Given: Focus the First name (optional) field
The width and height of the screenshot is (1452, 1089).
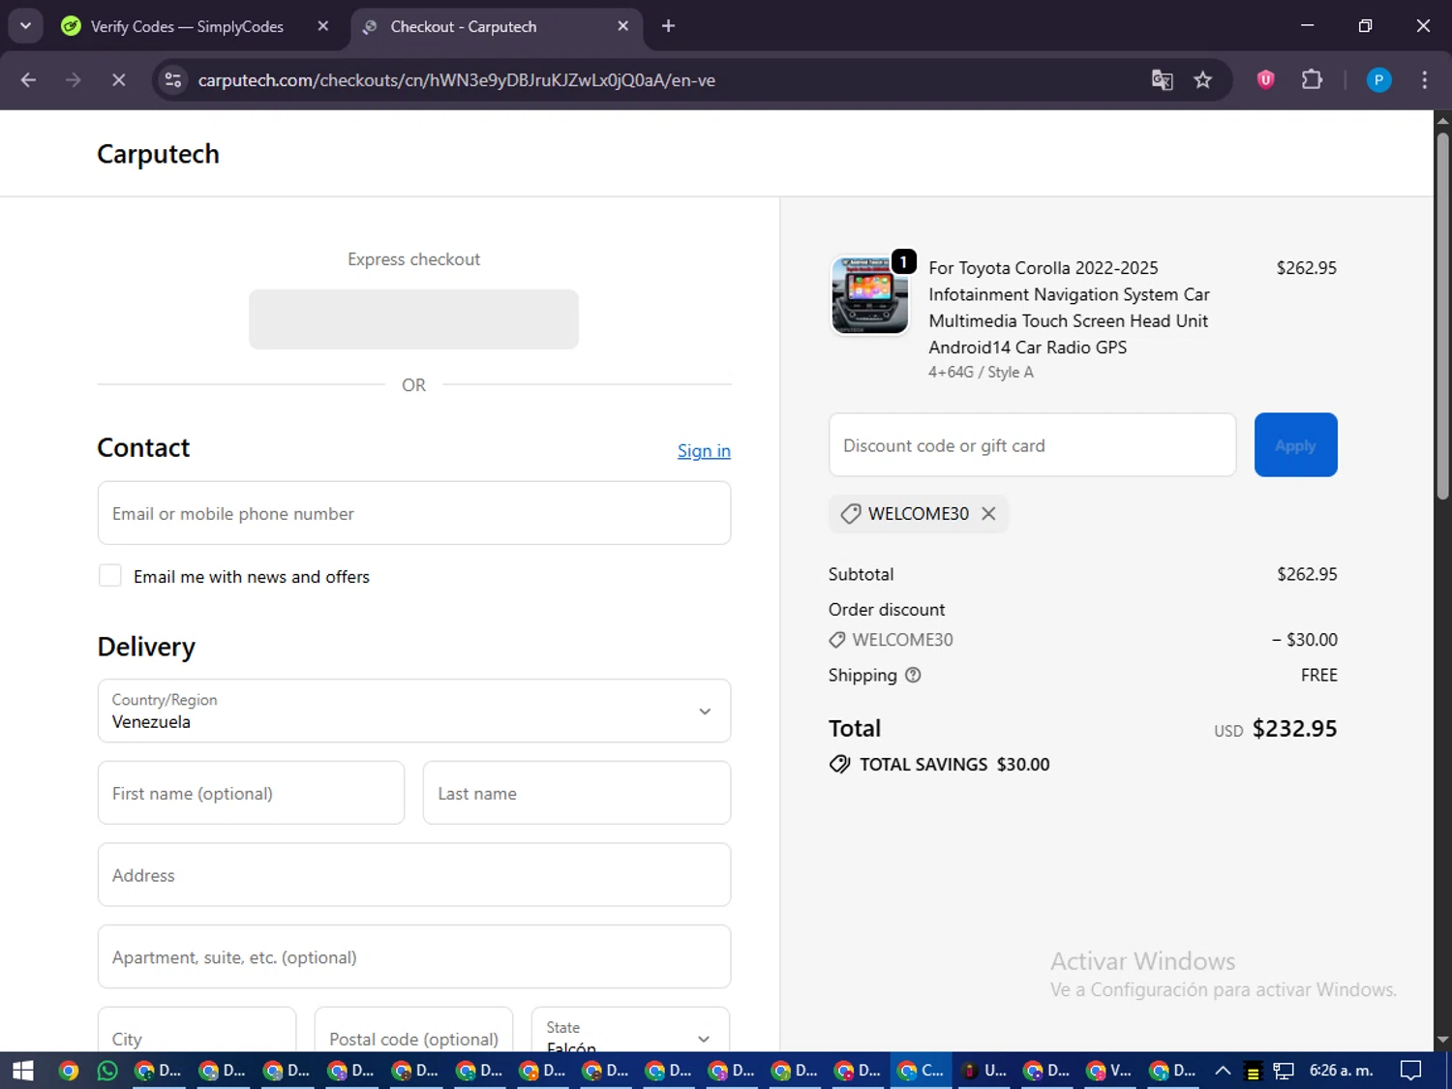Looking at the screenshot, I should tap(251, 793).
